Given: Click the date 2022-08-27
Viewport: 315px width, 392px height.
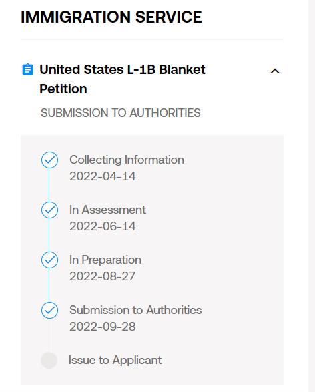Looking at the screenshot, I should pyautogui.click(x=102, y=276).
